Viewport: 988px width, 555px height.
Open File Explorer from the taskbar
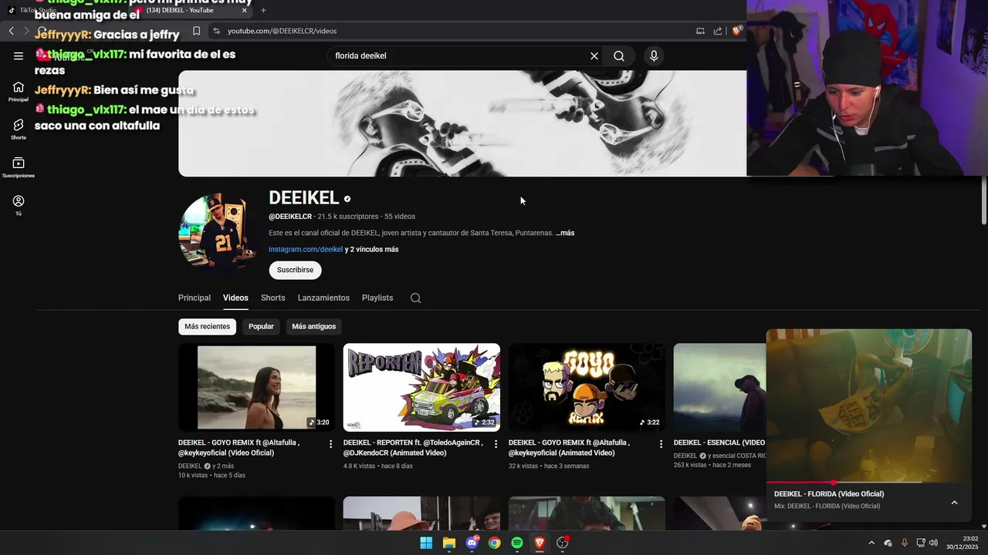pos(449,543)
